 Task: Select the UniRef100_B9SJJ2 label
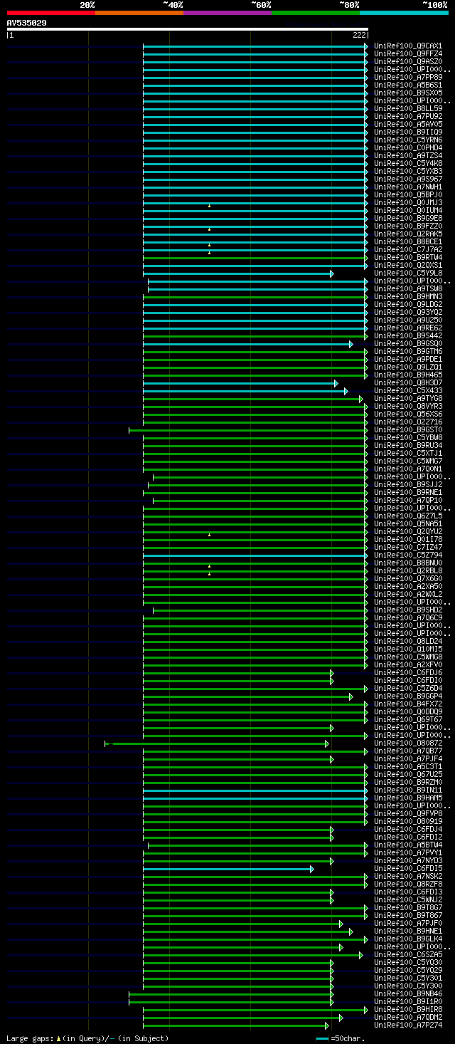[x=408, y=484]
